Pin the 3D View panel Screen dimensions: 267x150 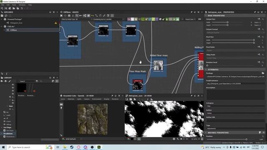[x=112, y=96]
